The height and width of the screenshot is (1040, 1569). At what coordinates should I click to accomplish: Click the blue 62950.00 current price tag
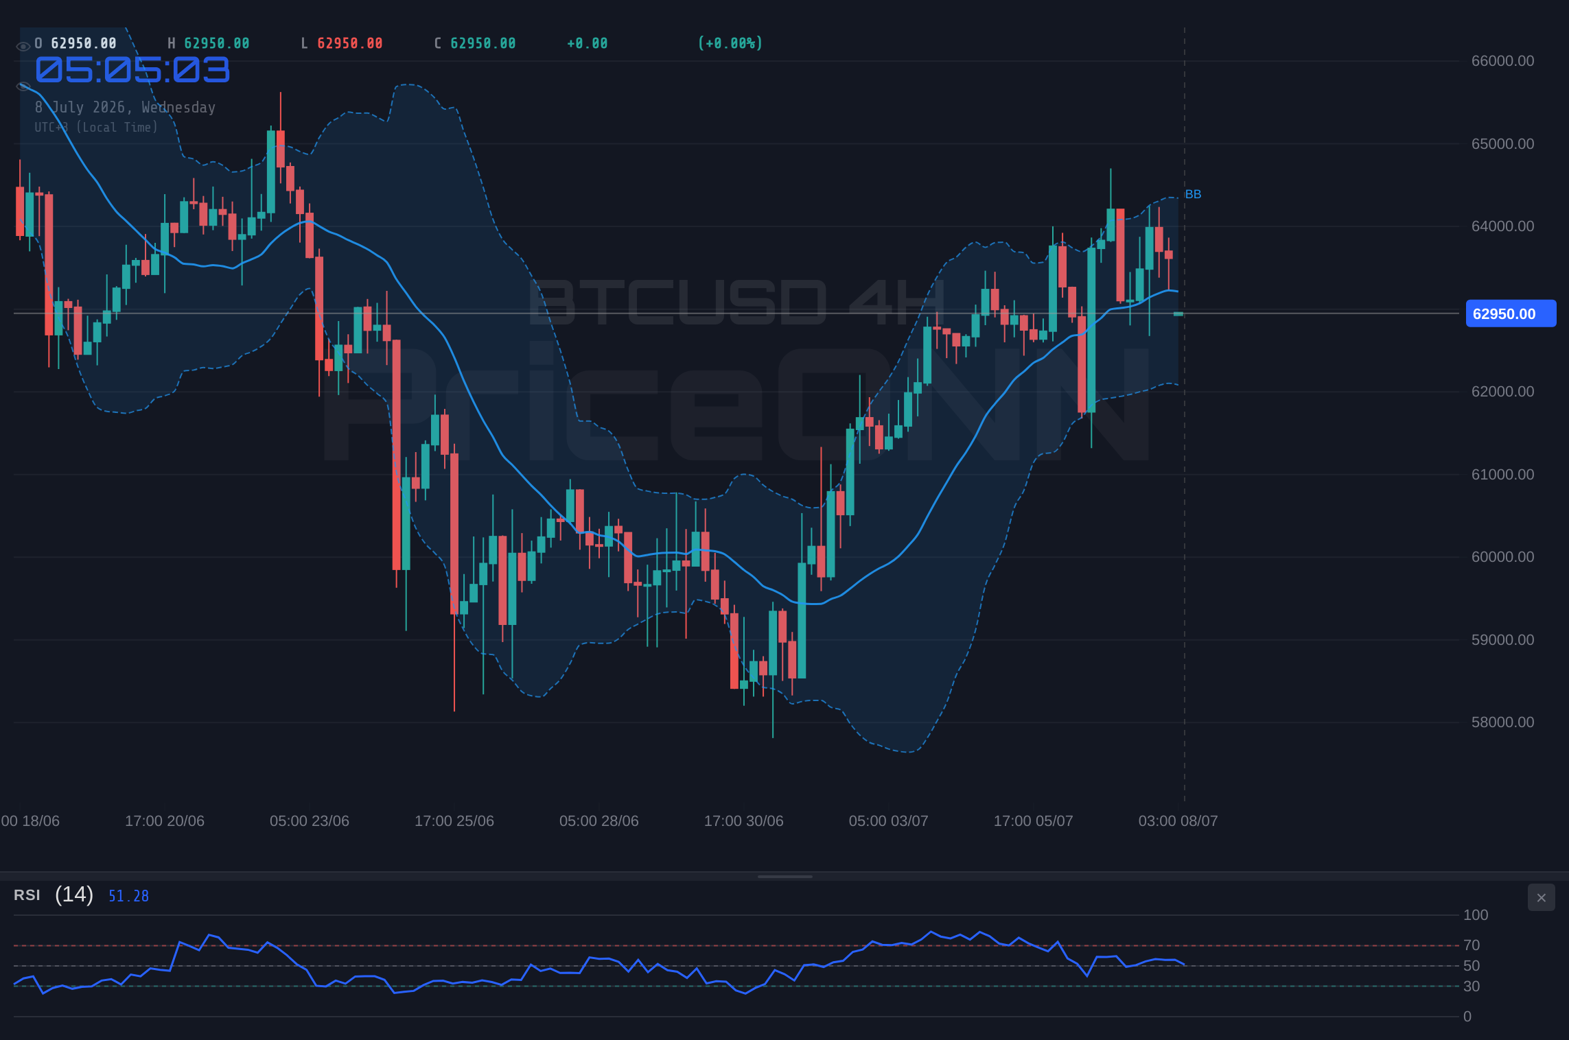[x=1511, y=314]
